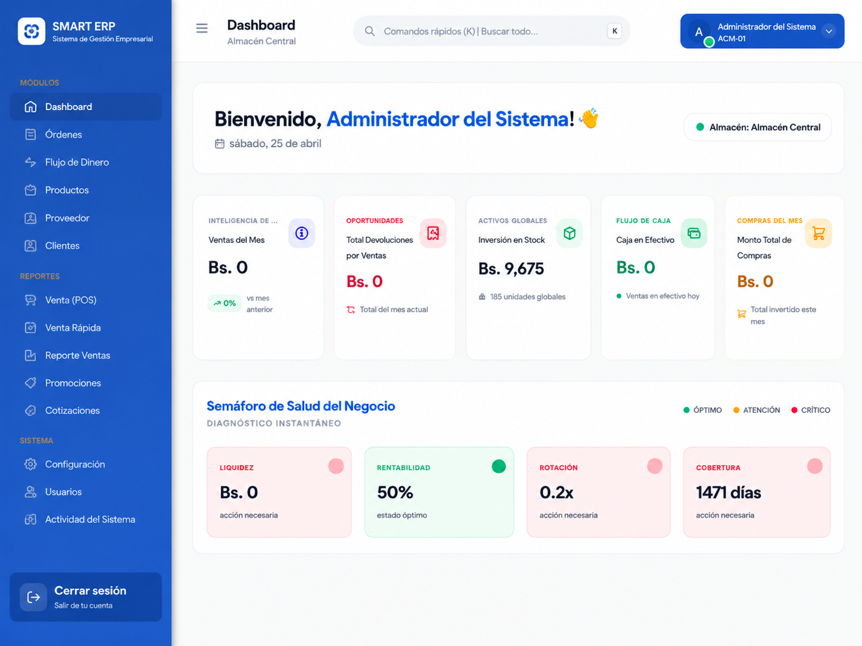Click the Liquidez red status indicator
The width and height of the screenshot is (862, 646).
[x=336, y=466]
